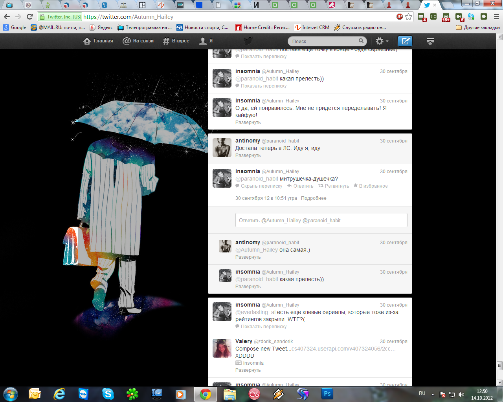Expand Valery's tweet via Развернуть
503x402 pixels.
pyautogui.click(x=248, y=370)
